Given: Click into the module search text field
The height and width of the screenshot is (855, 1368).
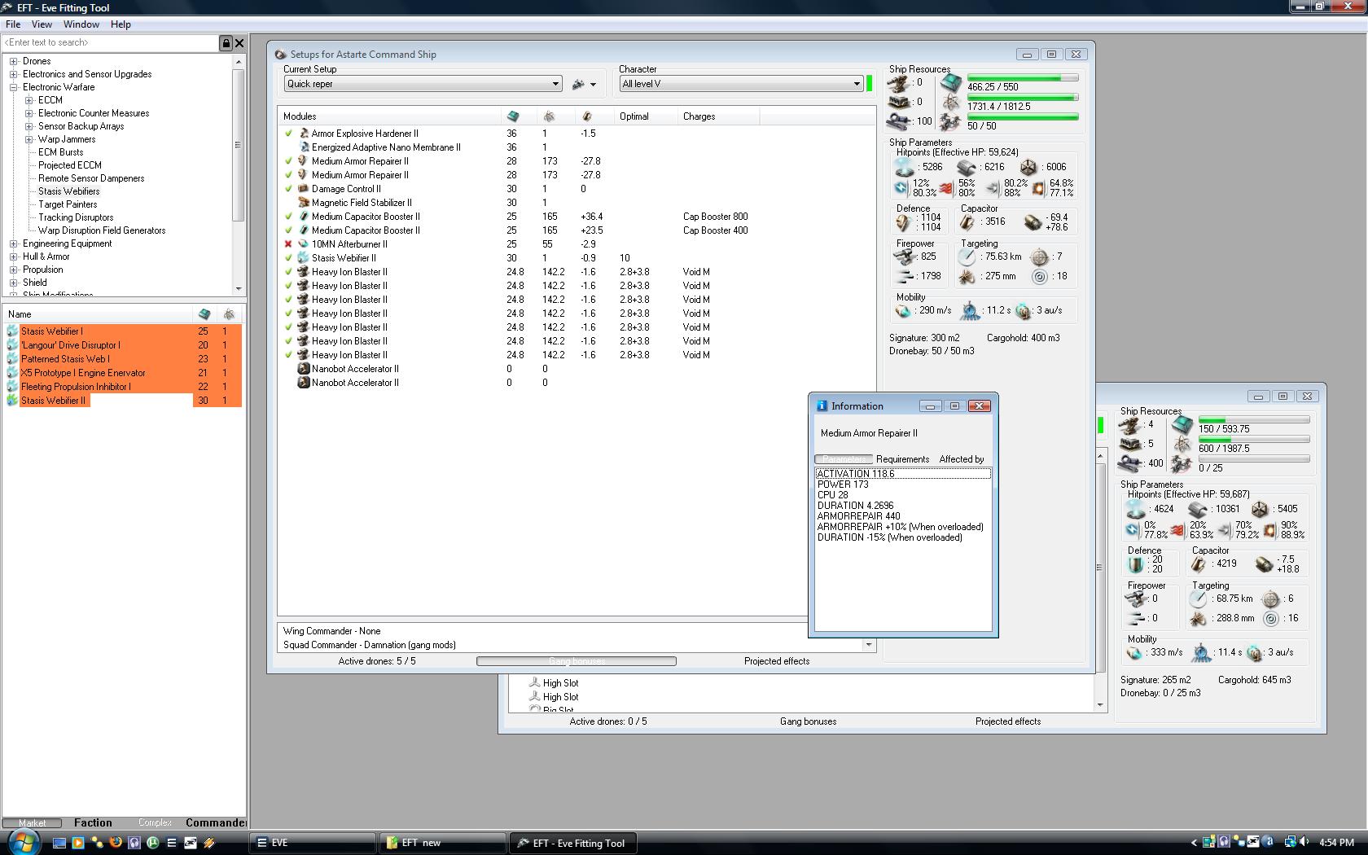Looking at the screenshot, I should click(110, 43).
